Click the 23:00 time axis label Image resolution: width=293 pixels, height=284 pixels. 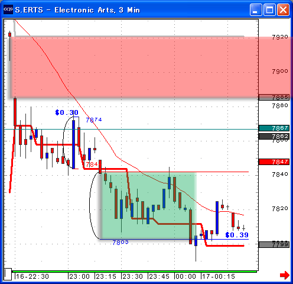[x=80, y=276]
